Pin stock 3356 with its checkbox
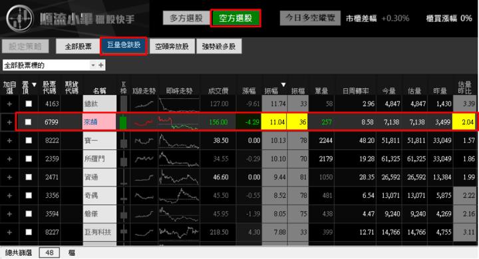This screenshot has width=479, height=259. [29, 195]
